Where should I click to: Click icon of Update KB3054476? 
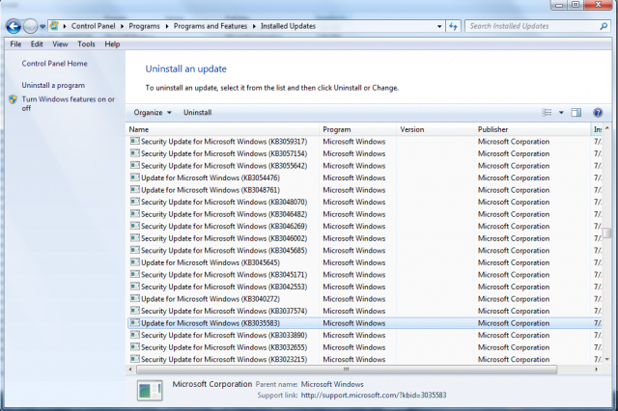pos(135,178)
